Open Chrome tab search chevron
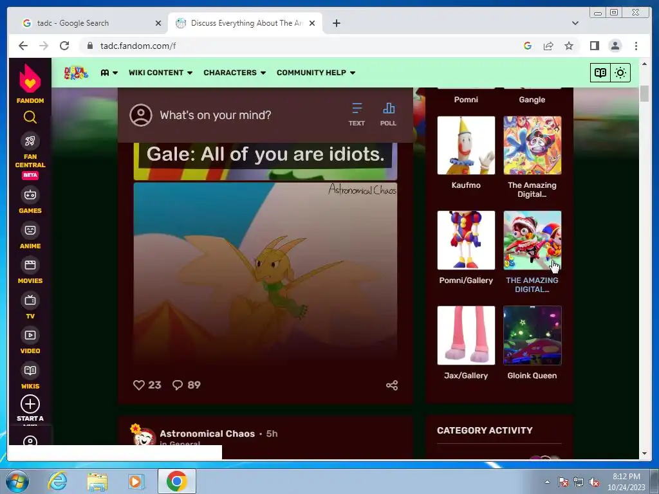Viewport: 659px width, 494px height. coord(575,23)
